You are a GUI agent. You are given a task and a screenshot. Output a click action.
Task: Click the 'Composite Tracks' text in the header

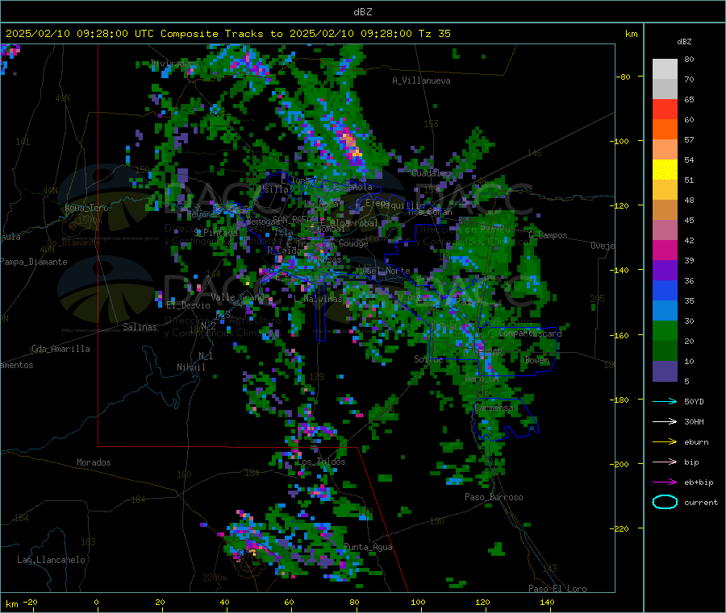pyautogui.click(x=212, y=34)
